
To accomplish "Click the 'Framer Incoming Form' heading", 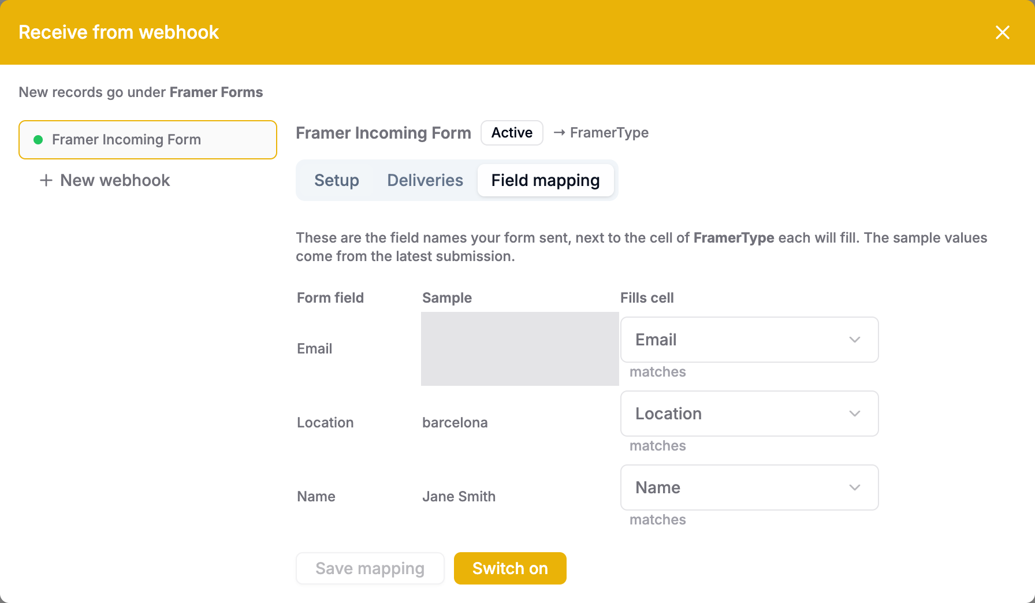I will click(384, 133).
